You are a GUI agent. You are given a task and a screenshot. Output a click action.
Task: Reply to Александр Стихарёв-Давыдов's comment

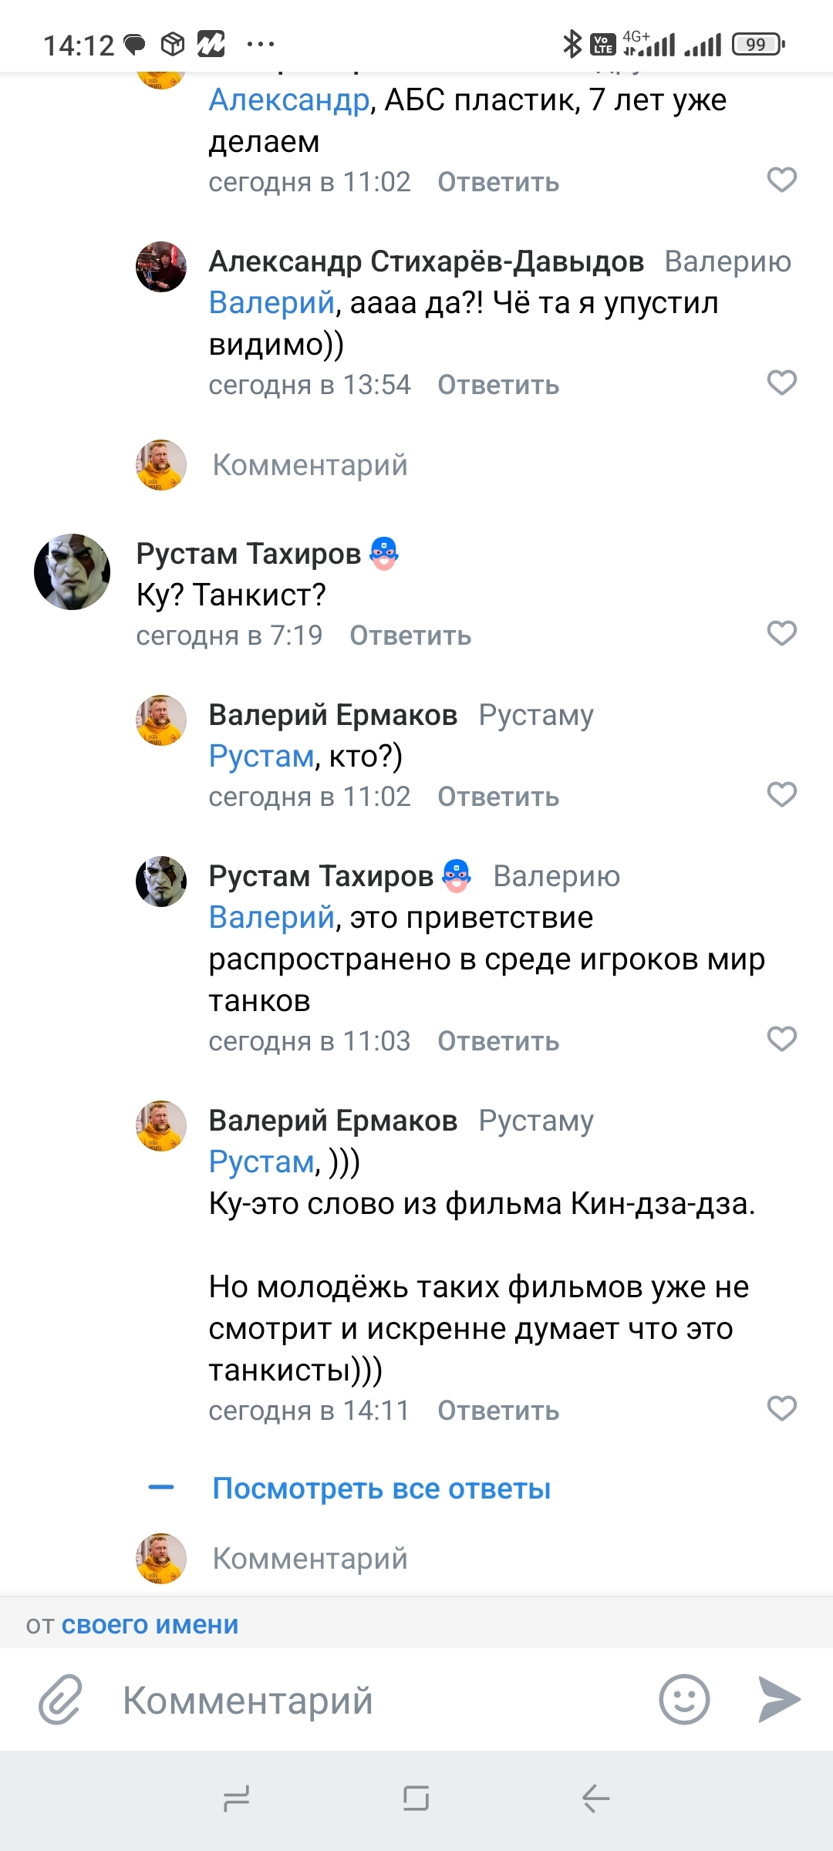click(498, 385)
